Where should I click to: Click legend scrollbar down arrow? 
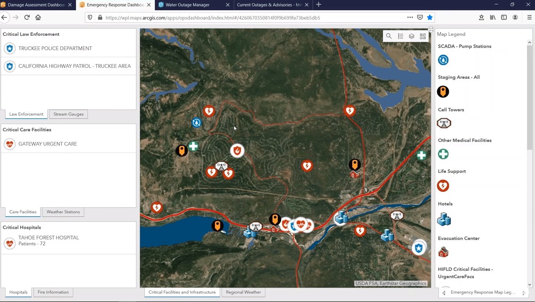(530, 284)
